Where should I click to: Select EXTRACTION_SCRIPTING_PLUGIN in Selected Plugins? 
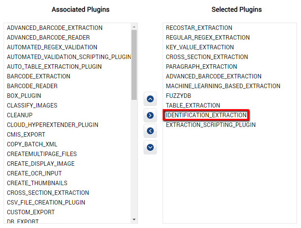coord(211,125)
